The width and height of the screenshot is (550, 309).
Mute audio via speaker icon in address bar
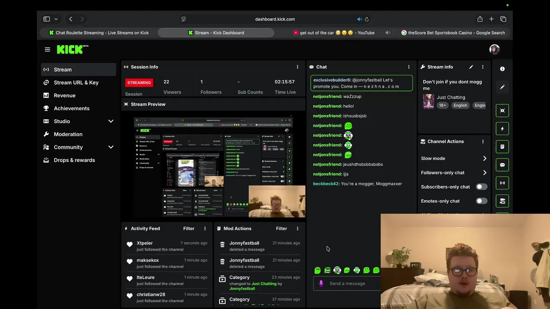tap(359, 19)
